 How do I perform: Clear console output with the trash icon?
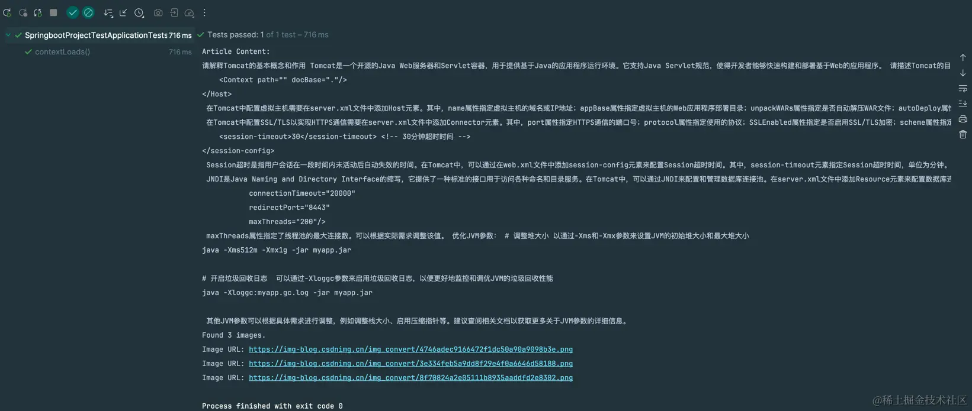pos(963,134)
